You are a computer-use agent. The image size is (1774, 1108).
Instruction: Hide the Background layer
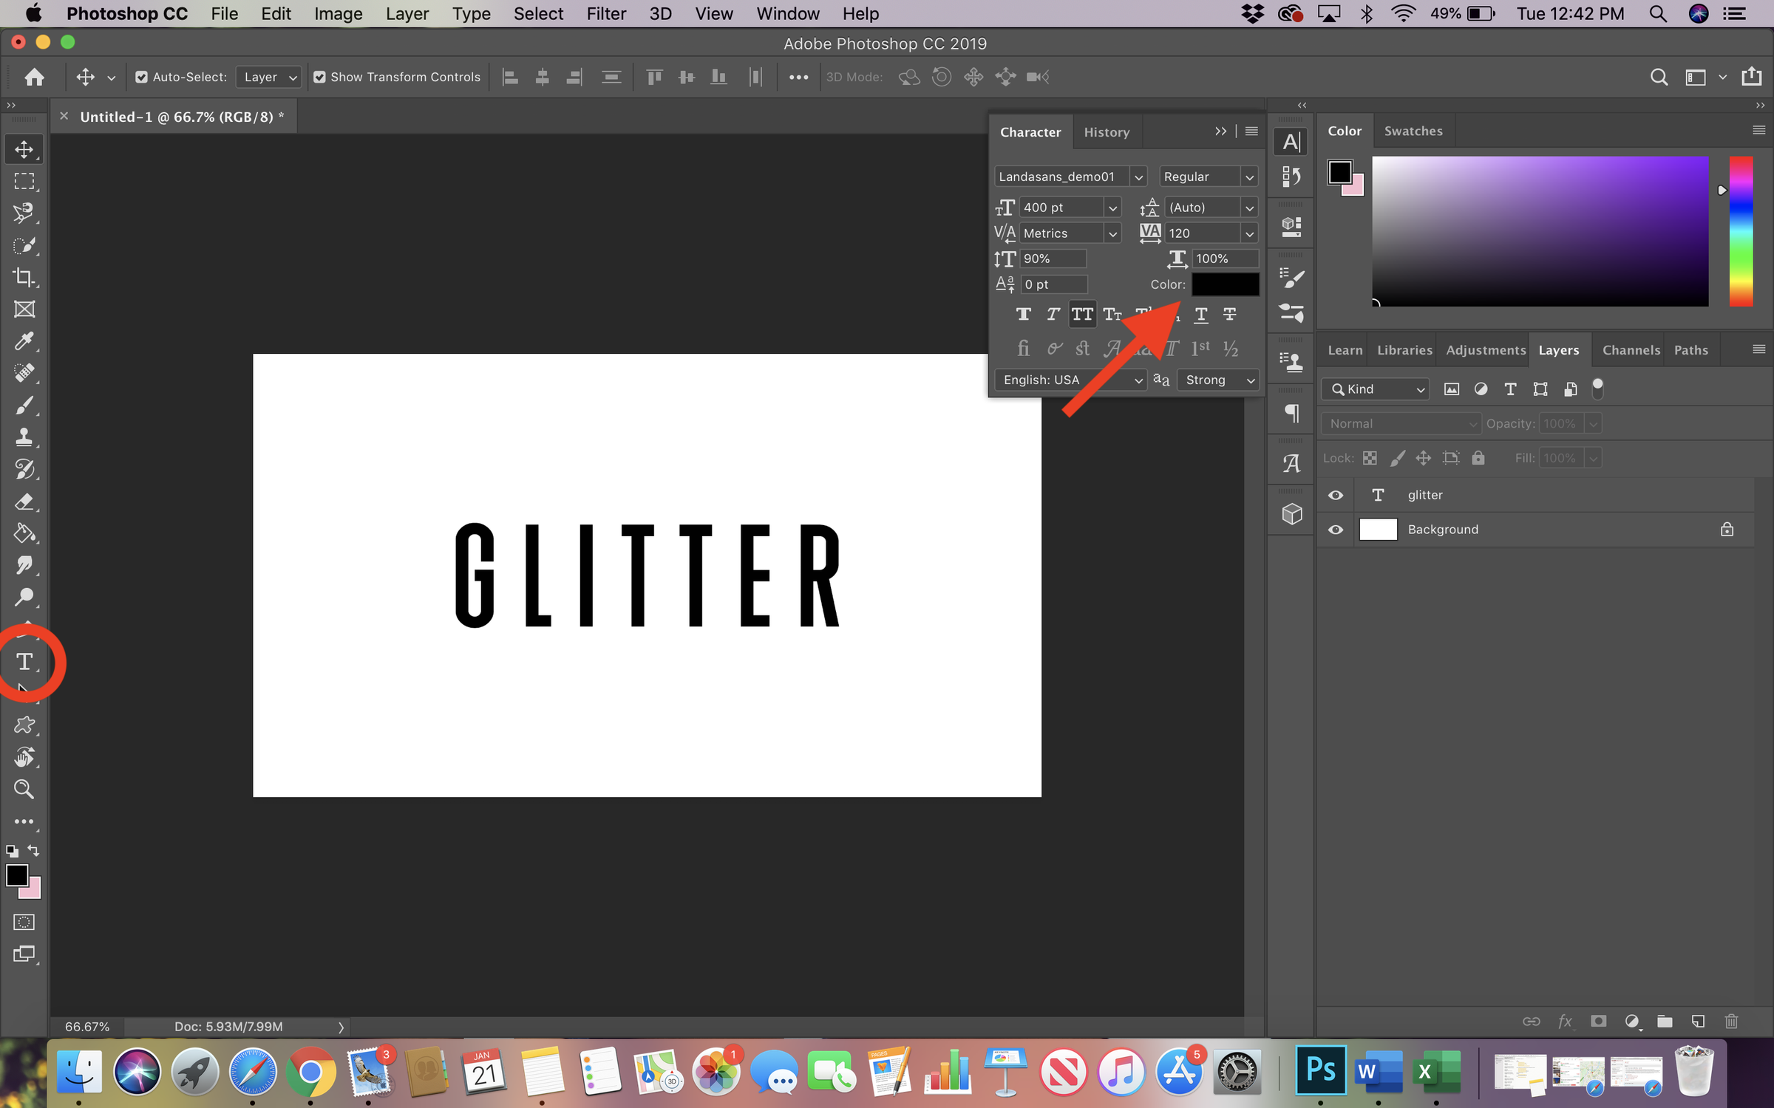click(x=1335, y=529)
